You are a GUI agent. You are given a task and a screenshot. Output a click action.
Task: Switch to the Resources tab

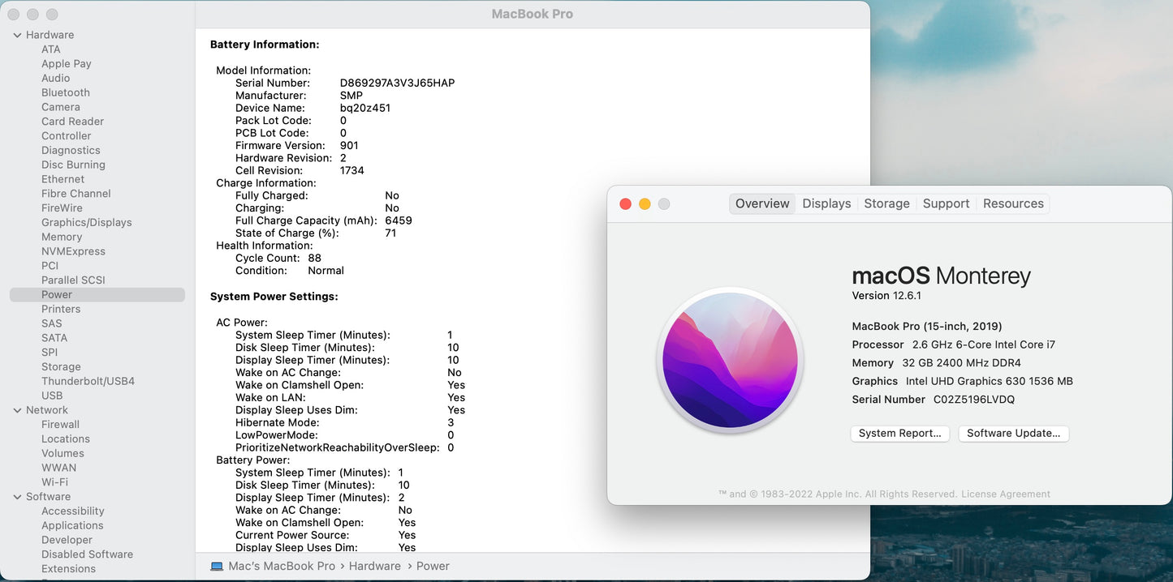pyautogui.click(x=1012, y=203)
